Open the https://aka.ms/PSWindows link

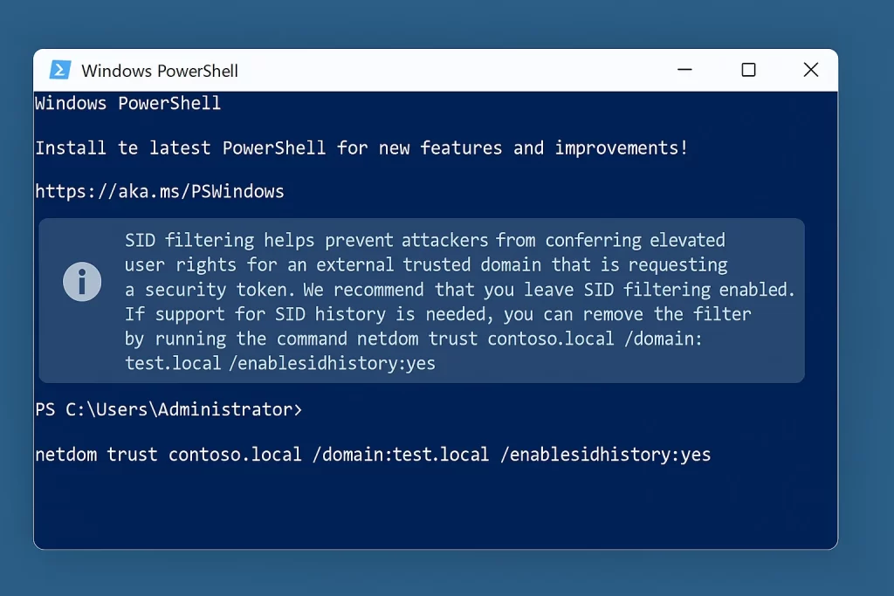click(160, 191)
